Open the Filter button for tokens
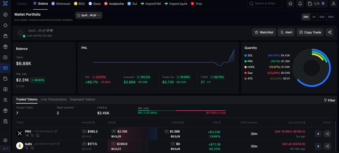Screen dimensions: 339x153 pos(330,100)
